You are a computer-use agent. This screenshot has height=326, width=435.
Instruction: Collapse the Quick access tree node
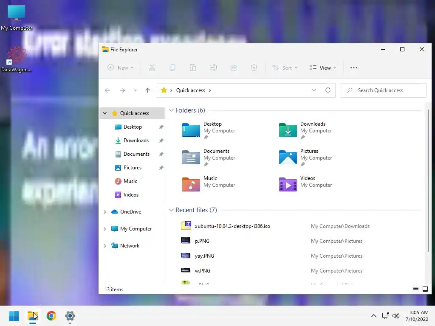[105, 113]
